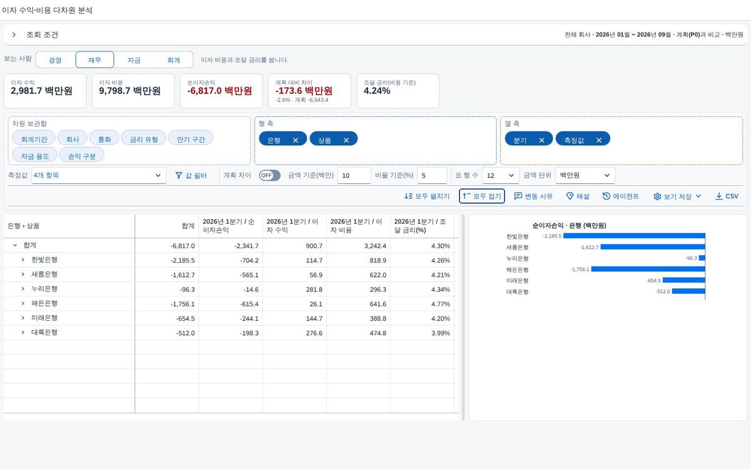Viewport: 751px width, 469px height.
Task: Click cell value -2,341.7 in 합계 row
Action: (x=230, y=246)
